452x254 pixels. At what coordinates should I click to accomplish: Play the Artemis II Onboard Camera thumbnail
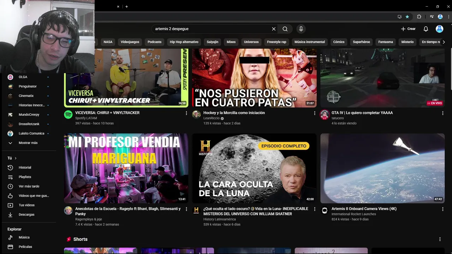[382, 168]
